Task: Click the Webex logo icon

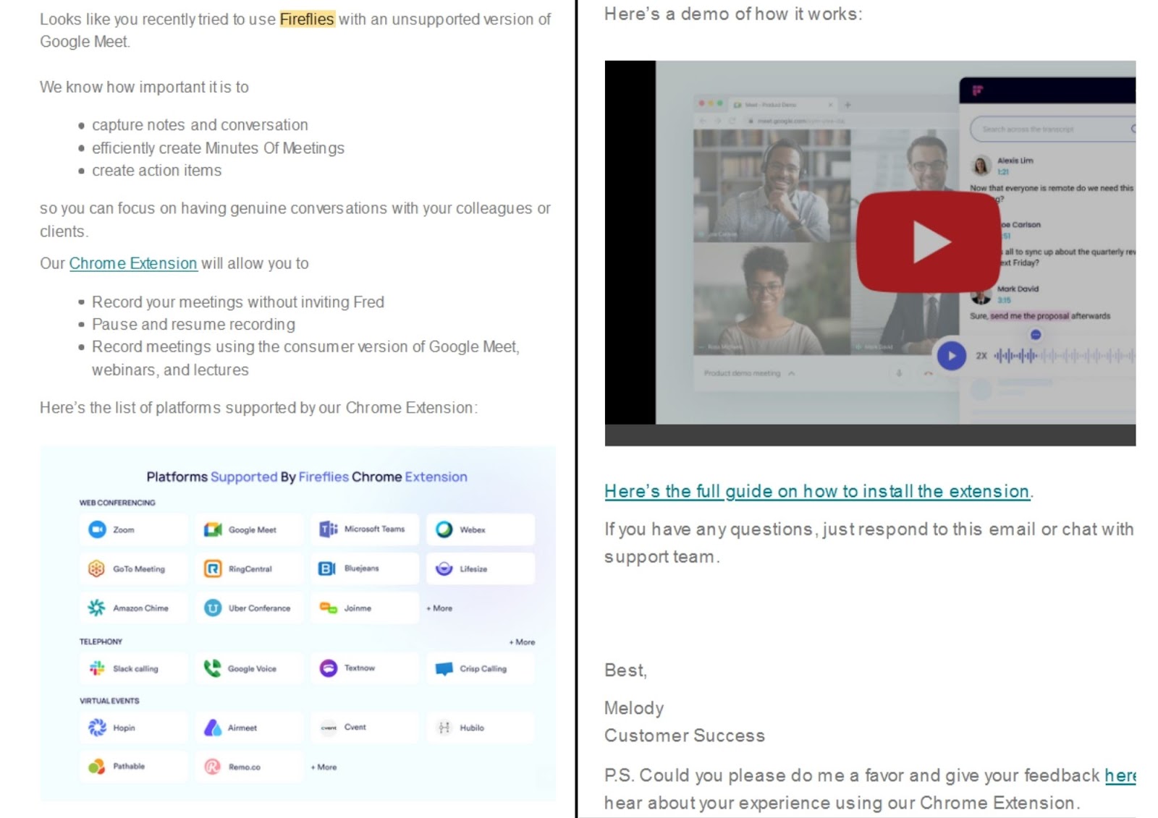Action: pos(444,529)
